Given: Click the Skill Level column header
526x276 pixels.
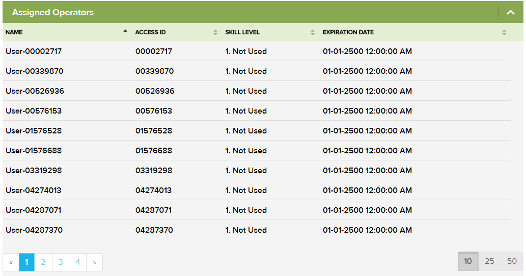Looking at the screenshot, I should pos(242,32).
